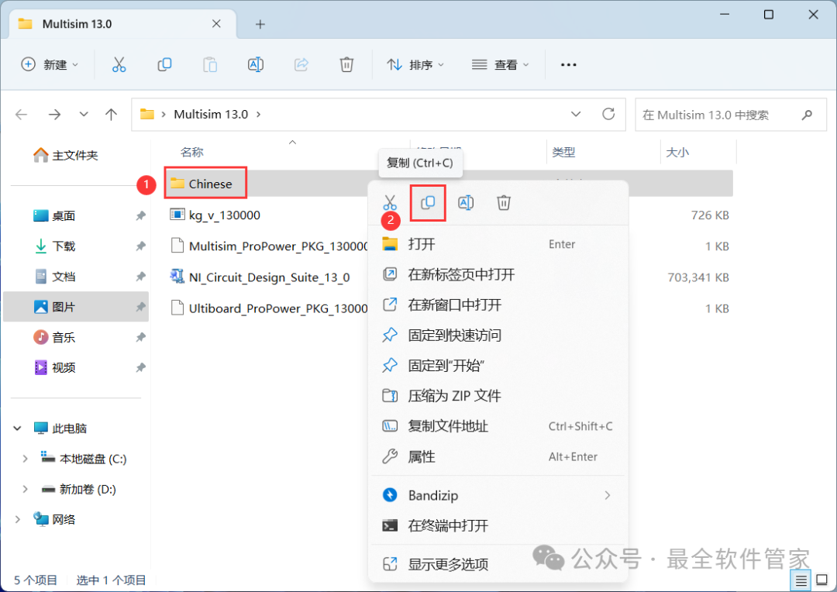Click Cut icon in the context menu
Viewport: 837px width, 592px height.
click(390, 203)
